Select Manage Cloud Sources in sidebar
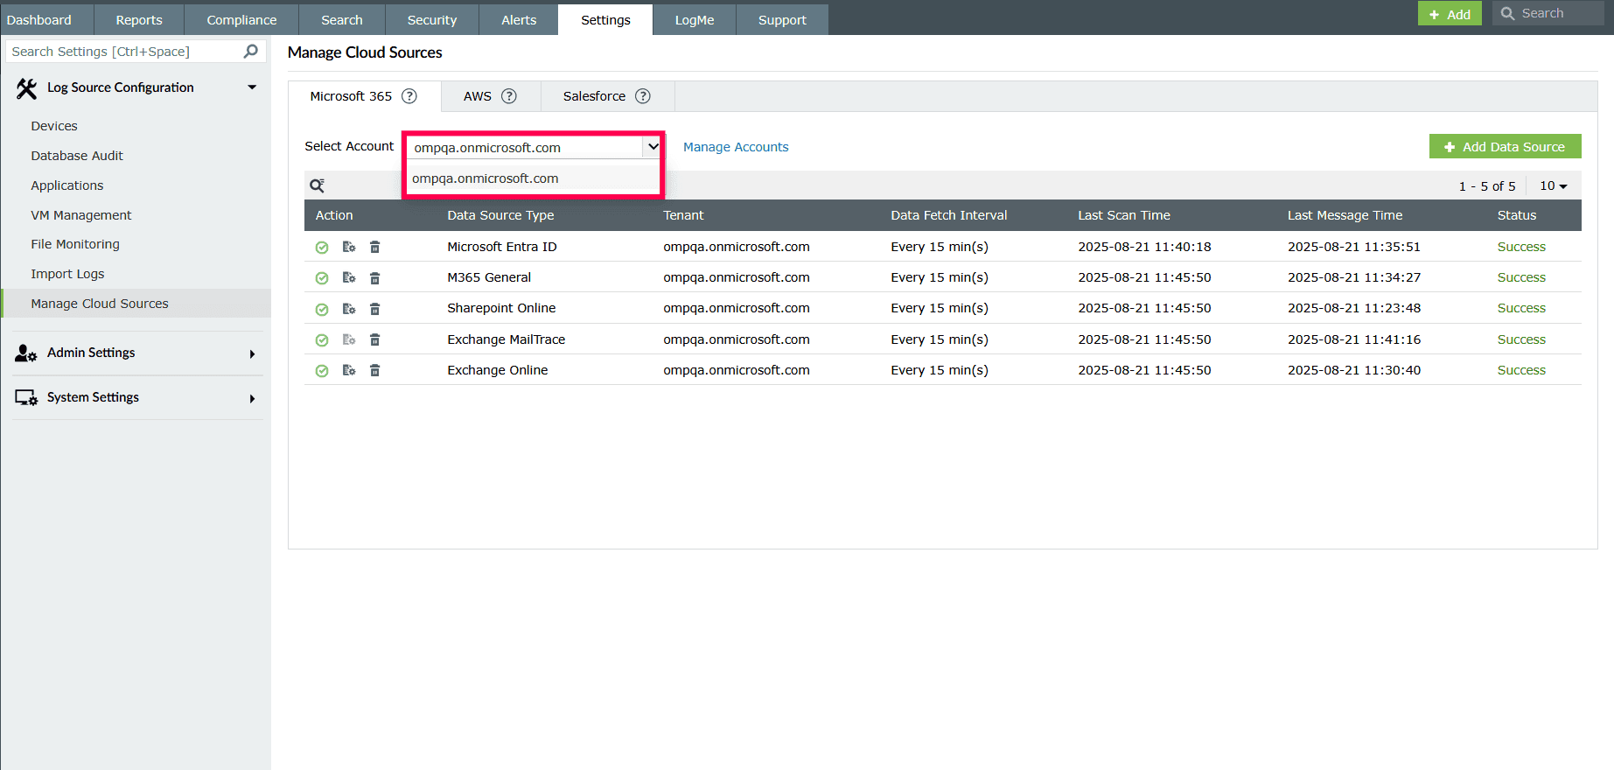The width and height of the screenshot is (1614, 770). point(136,304)
